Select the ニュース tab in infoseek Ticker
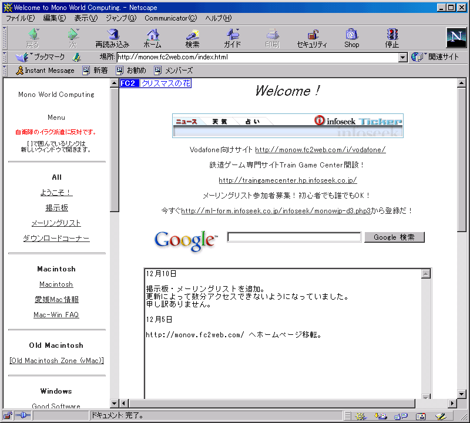Image resolution: width=470 pixels, height=423 pixels. (x=186, y=122)
